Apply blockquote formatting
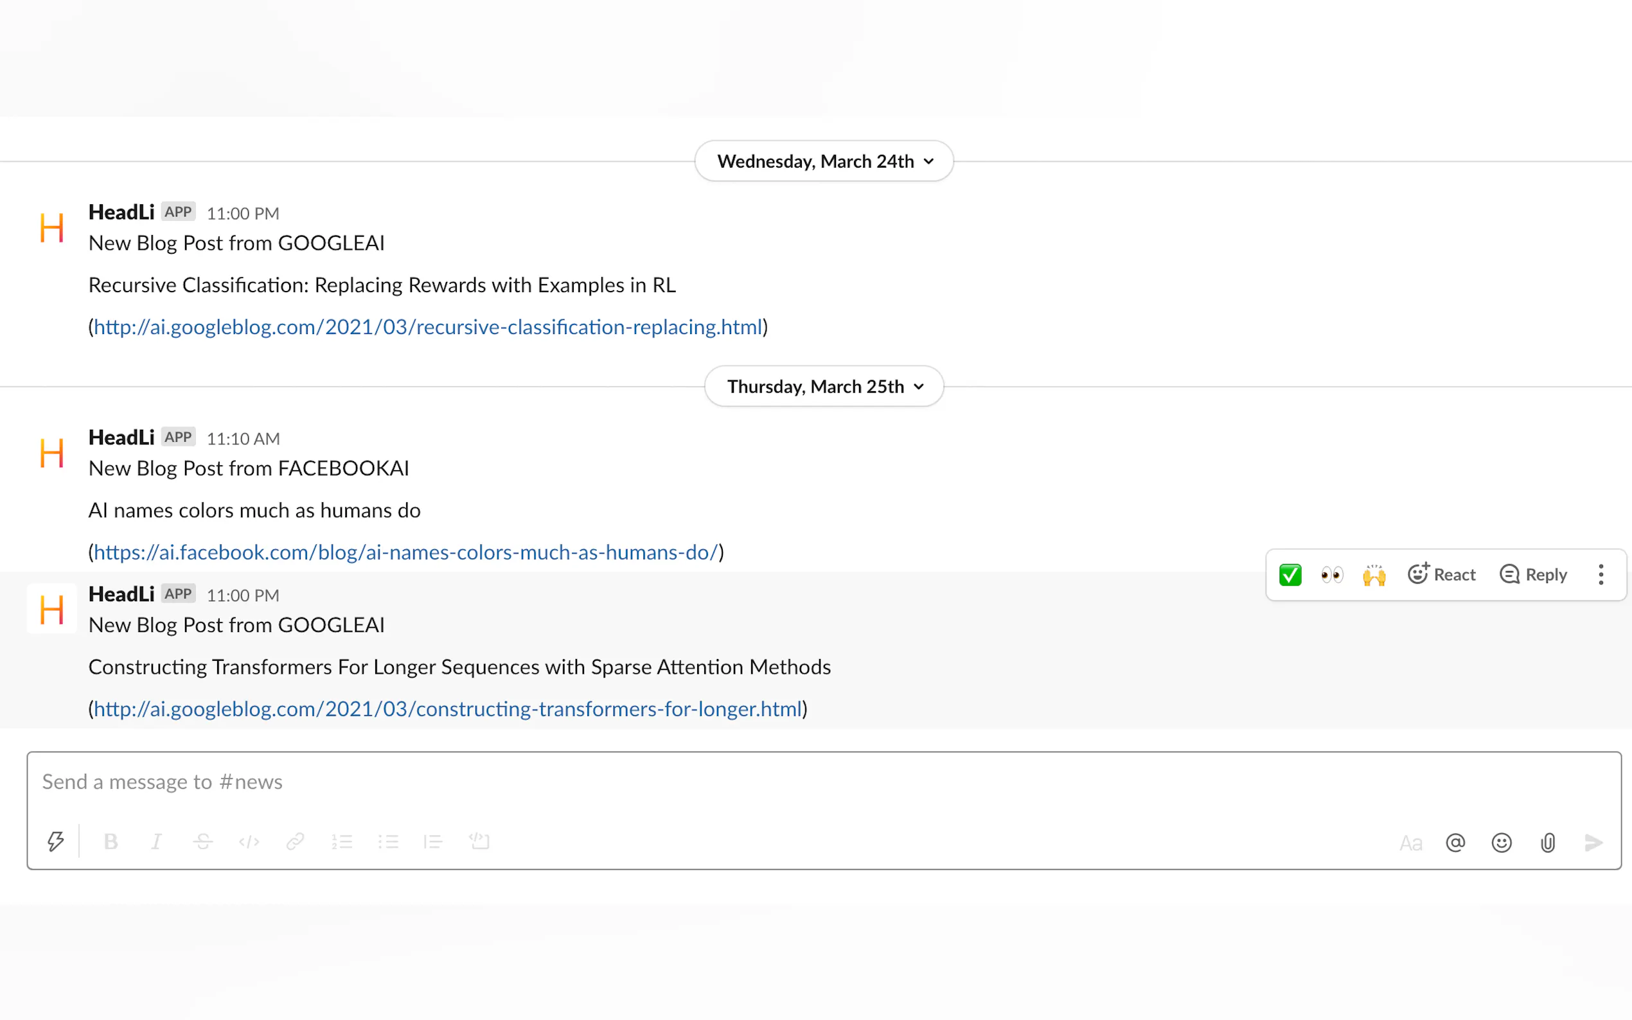The image size is (1632, 1020). tap(433, 841)
